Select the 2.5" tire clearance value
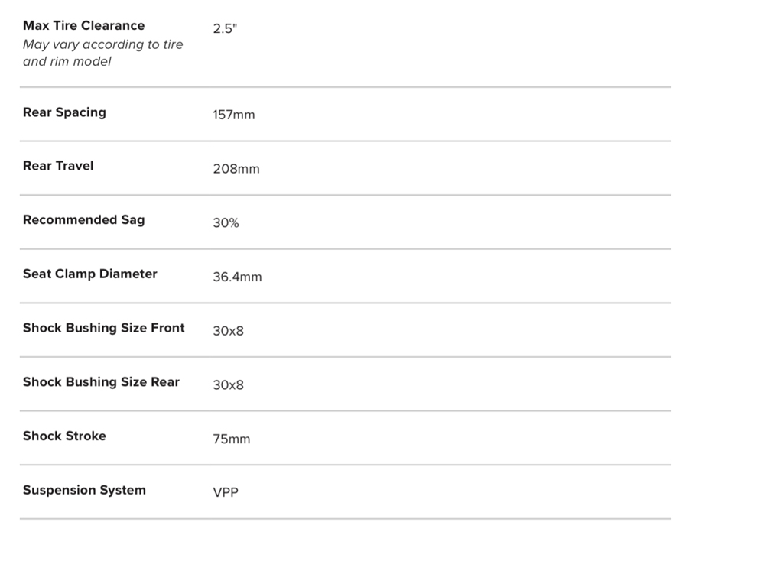The height and width of the screenshot is (587, 783). (226, 29)
